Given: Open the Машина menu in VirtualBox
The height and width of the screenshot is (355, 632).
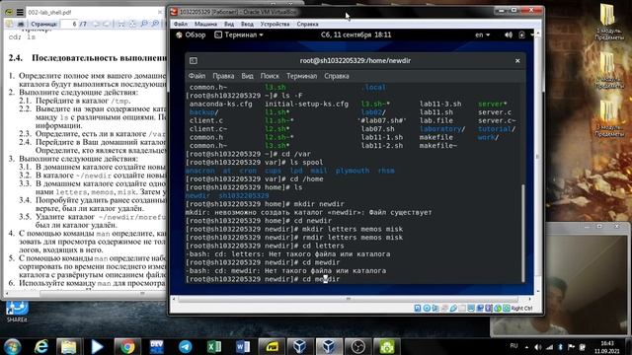Looking at the screenshot, I should 205,24.
